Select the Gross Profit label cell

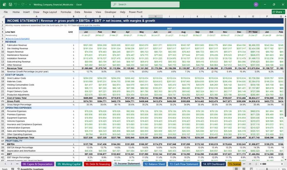tap(13, 101)
